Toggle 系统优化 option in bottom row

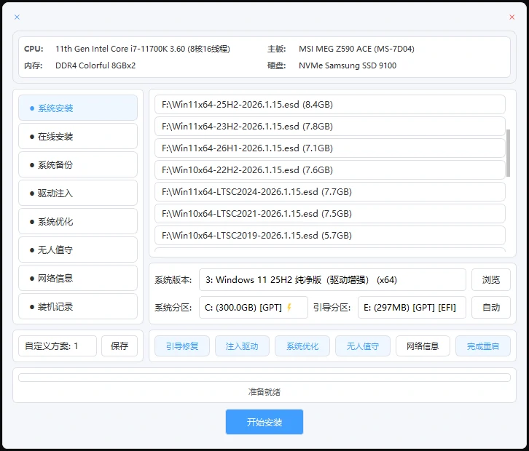302,346
